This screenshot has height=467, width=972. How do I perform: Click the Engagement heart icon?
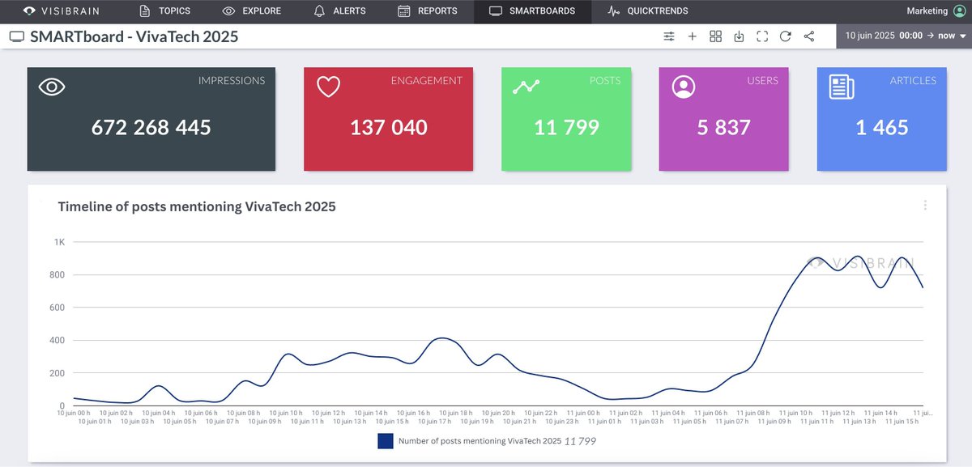[328, 87]
